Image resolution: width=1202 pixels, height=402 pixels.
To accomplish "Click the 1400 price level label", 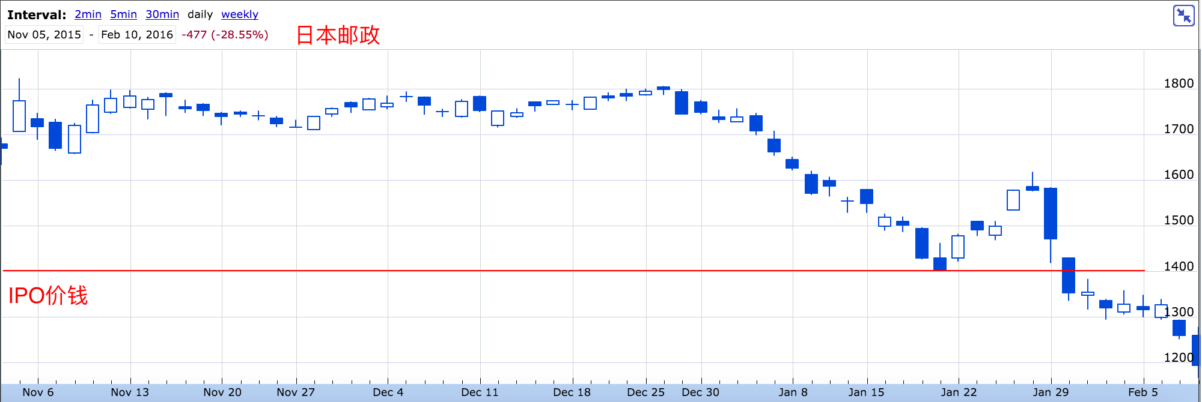I will [x=1178, y=266].
